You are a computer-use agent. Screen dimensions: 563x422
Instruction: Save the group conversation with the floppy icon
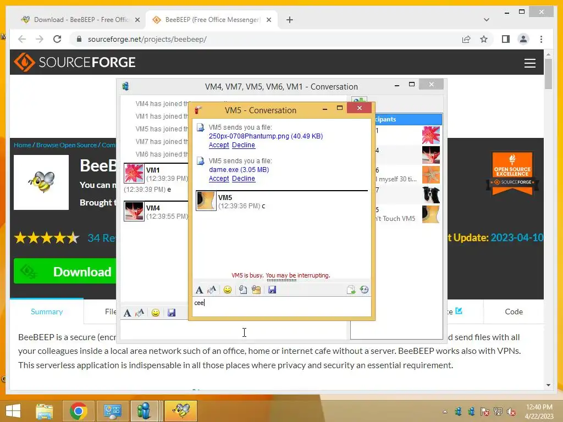tap(172, 313)
